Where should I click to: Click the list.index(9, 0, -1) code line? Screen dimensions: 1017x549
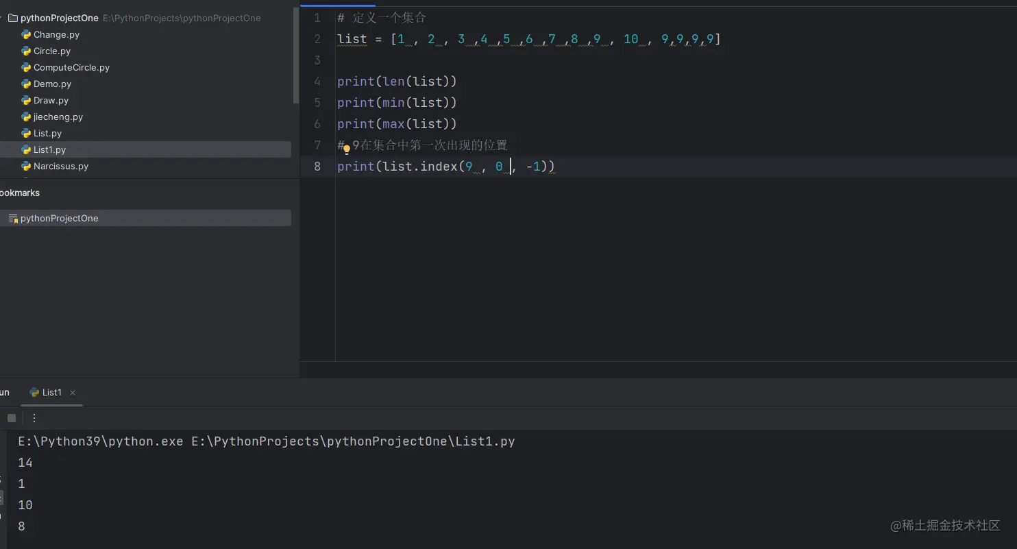[x=446, y=167]
